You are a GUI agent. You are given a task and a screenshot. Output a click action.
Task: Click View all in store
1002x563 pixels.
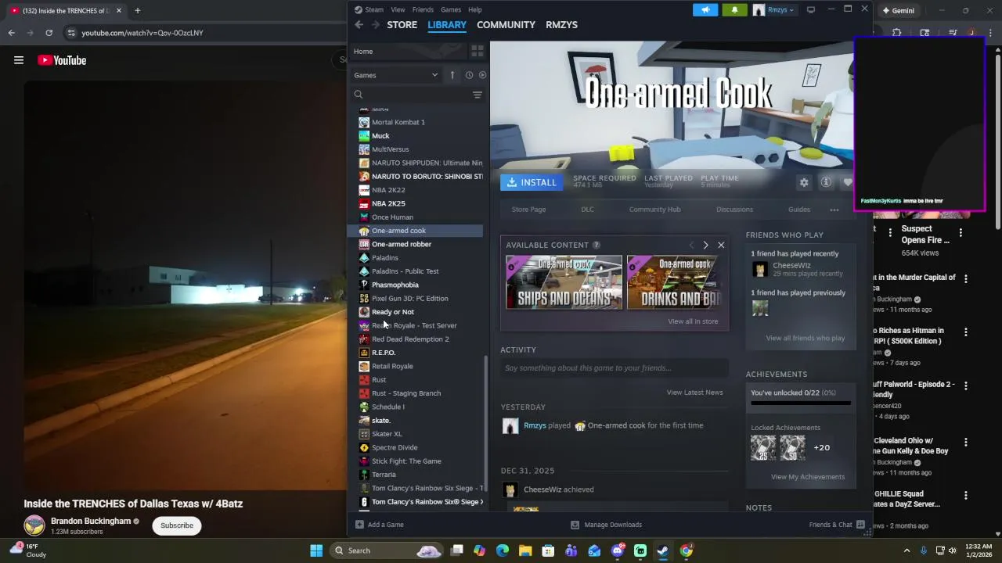click(693, 321)
